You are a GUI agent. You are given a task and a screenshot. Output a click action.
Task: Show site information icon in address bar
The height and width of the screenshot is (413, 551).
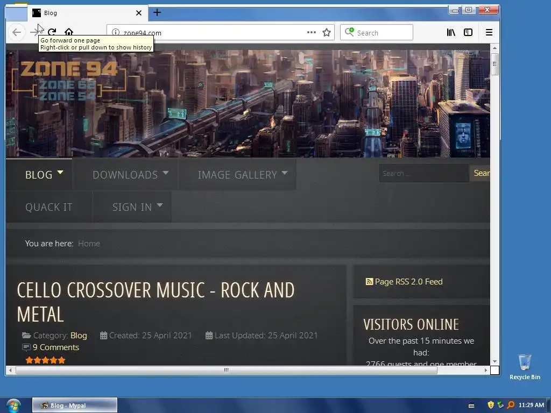click(x=115, y=32)
